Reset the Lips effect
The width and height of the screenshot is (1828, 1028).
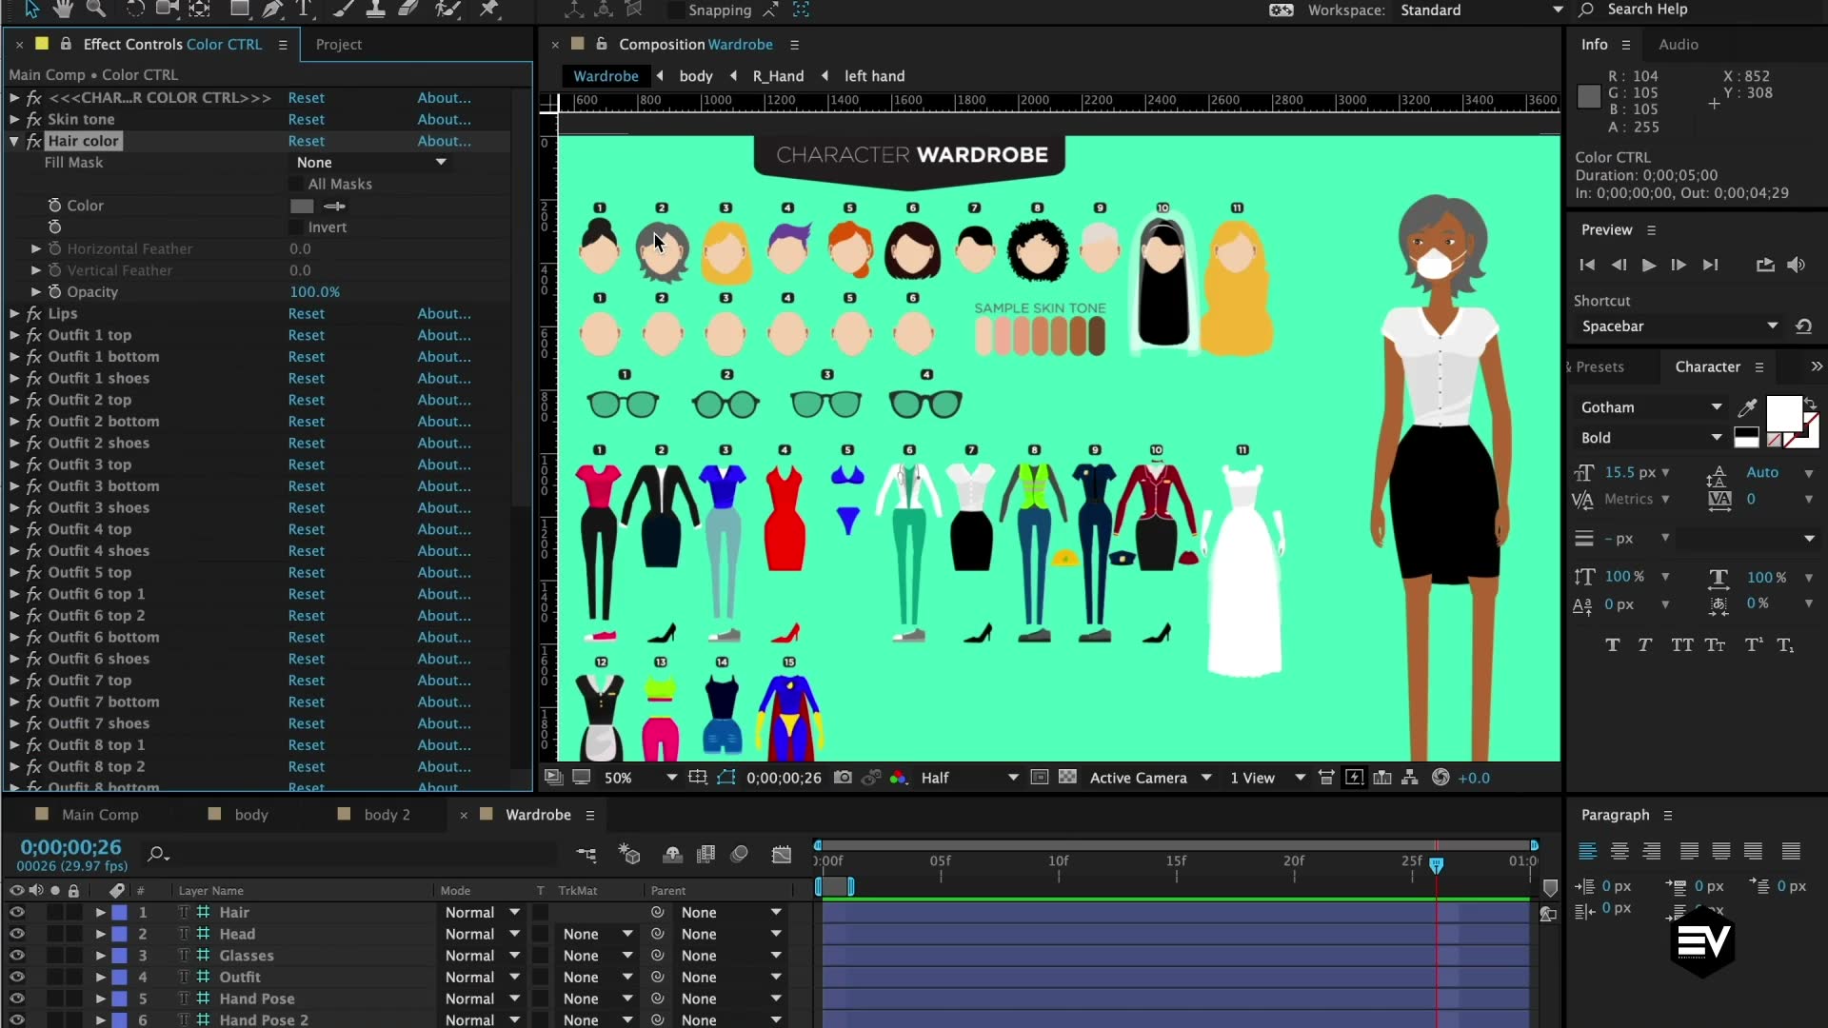tap(306, 313)
